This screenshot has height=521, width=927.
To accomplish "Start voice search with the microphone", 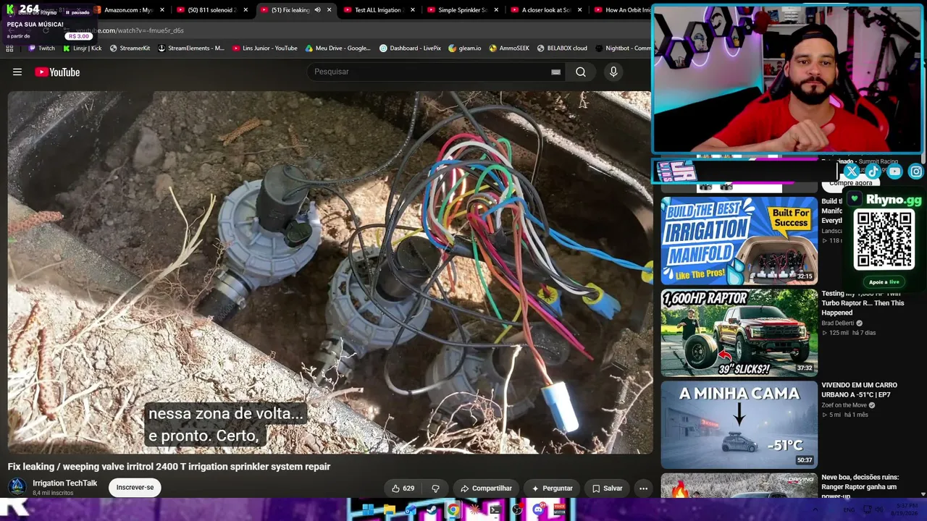I will [x=613, y=72].
